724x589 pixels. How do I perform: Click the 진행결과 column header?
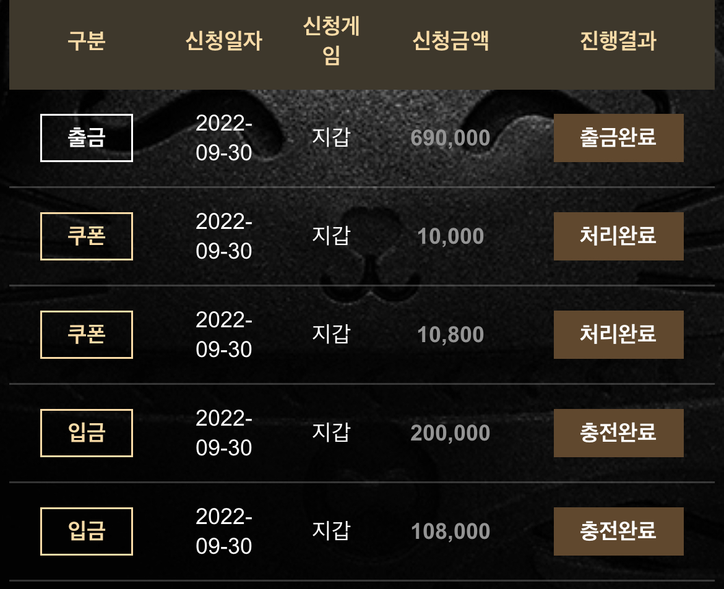pyautogui.click(x=618, y=41)
